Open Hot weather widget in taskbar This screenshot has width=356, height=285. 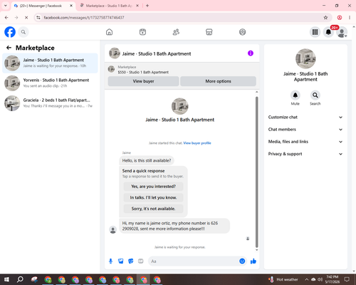(283, 279)
